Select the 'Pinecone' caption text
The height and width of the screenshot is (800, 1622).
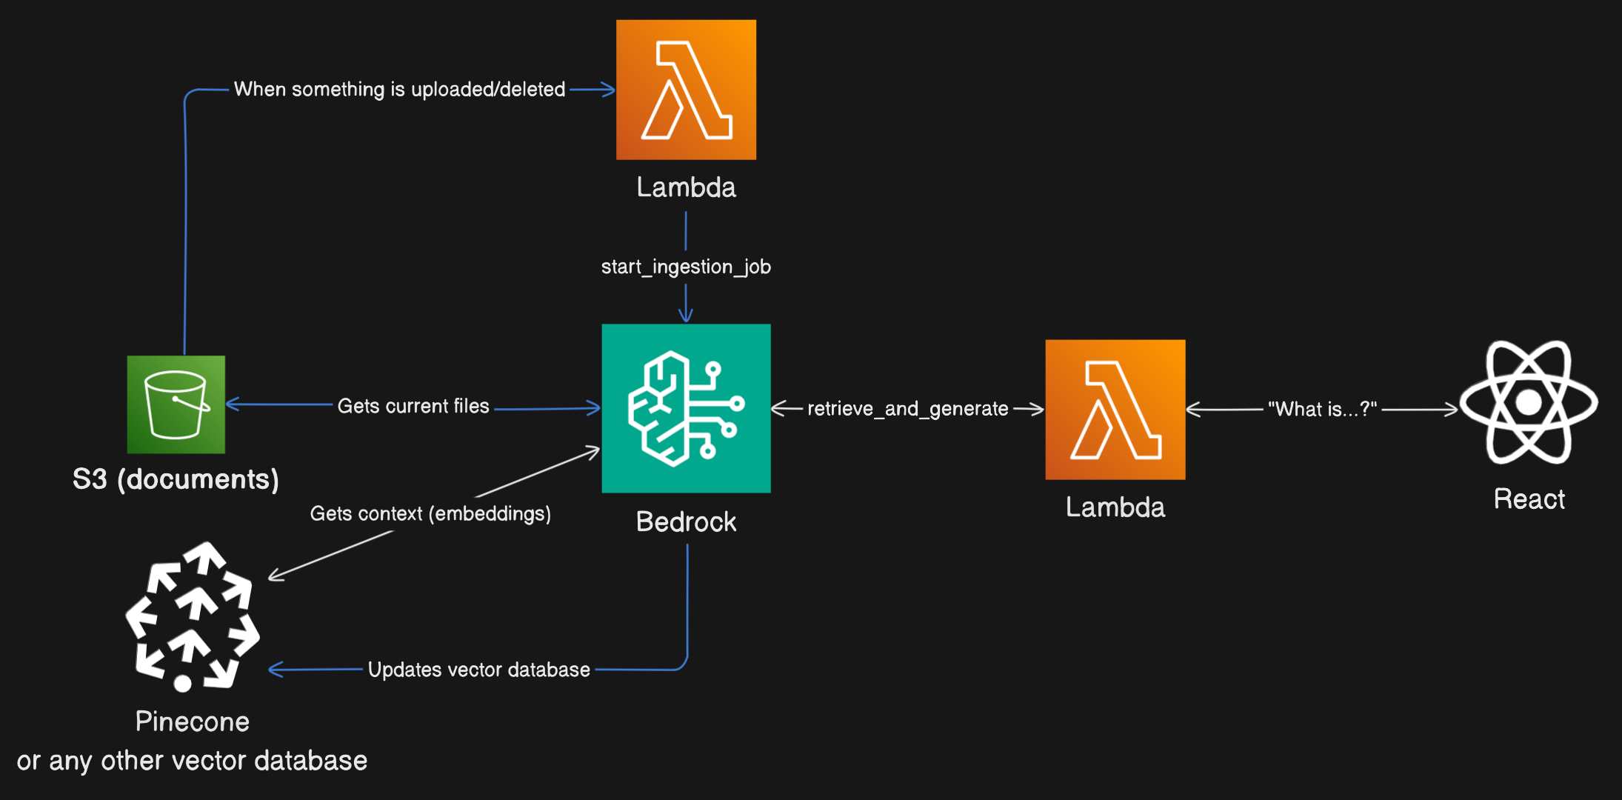coord(192,721)
